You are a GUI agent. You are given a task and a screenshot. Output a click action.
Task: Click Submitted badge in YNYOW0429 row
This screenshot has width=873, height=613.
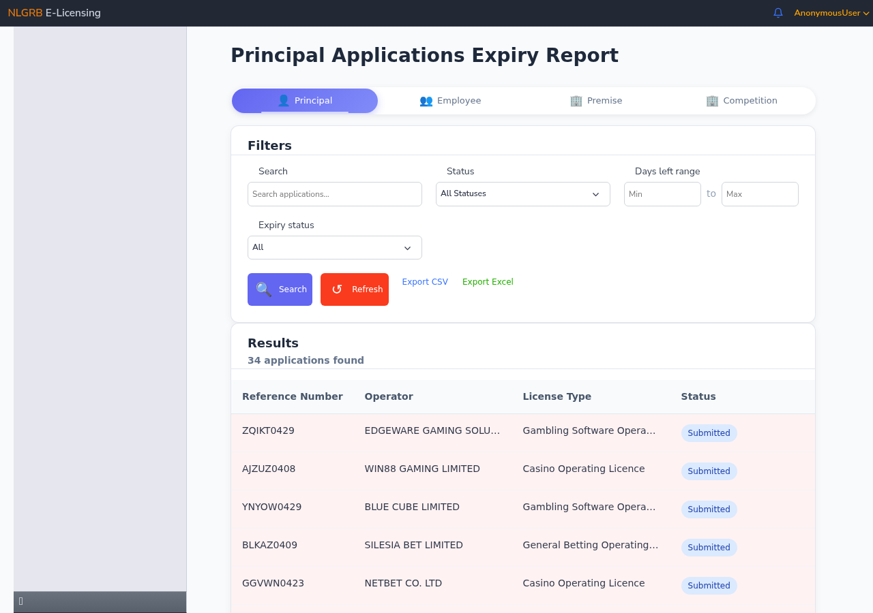point(709,509)
